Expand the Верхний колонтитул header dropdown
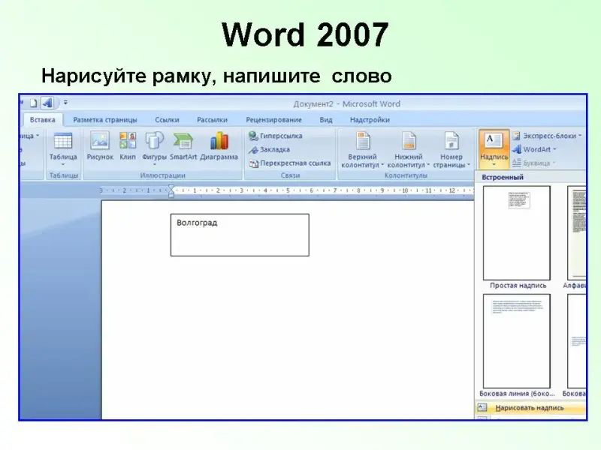Viewport: 601px width, 450px height. click(363, 150)
